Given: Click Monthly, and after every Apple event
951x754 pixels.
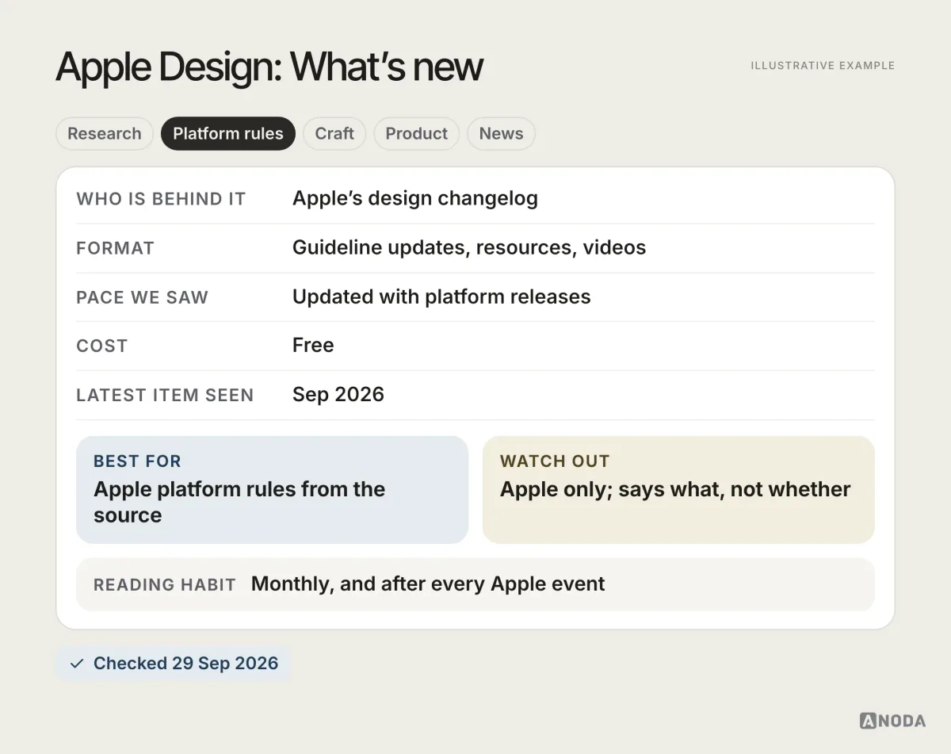Looking at the screenshot, I should 428,584.
